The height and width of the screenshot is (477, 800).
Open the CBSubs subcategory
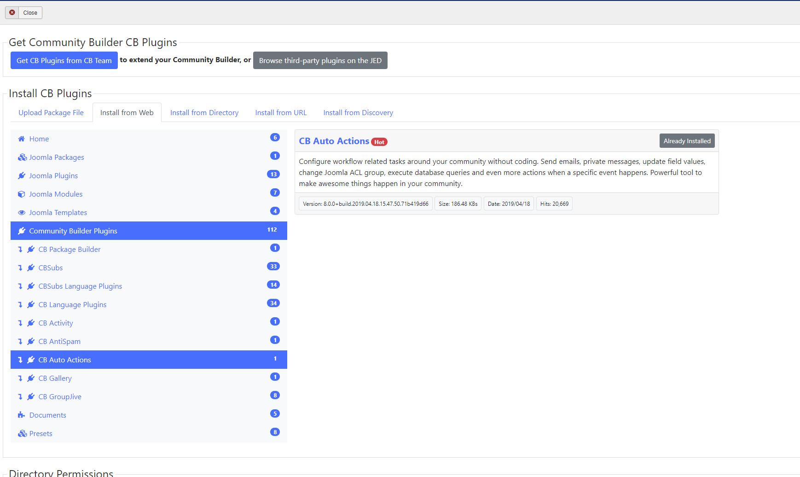tap(149, 268)
